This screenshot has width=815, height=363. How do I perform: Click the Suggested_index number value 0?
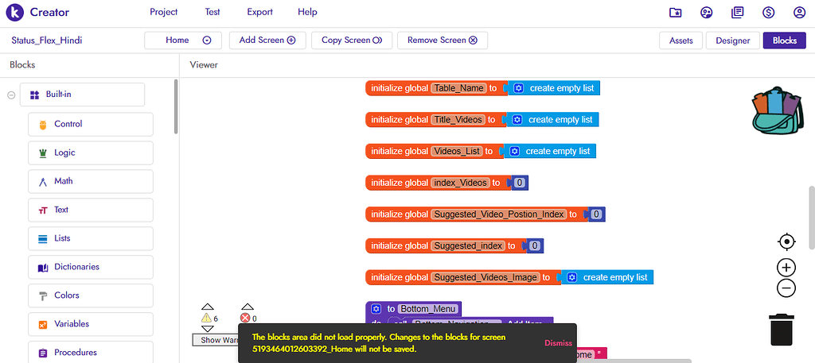click(x=536, y=245)
